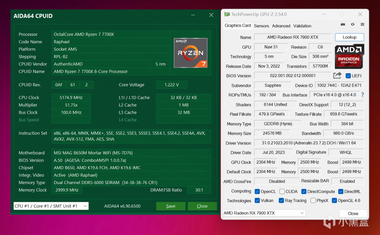Click the BIOS Version field 022.001.002.012.000001
The width and height of the screenshot is (380, 235).
pyautogui.click(x=293, y=76)
